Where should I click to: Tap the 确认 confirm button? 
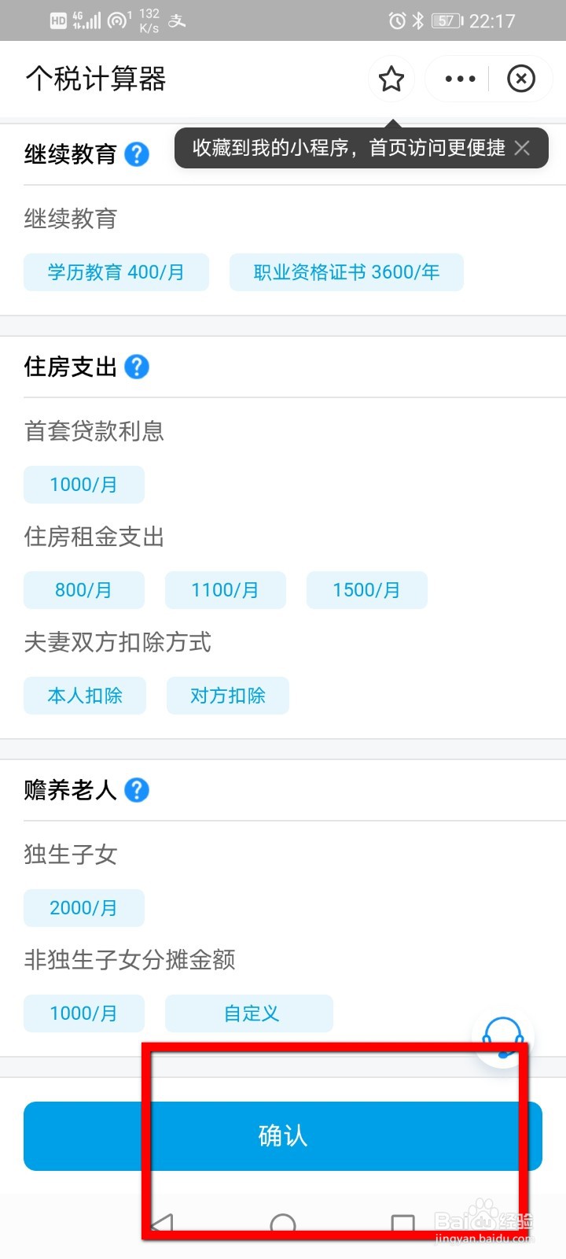coord(283,1136)
